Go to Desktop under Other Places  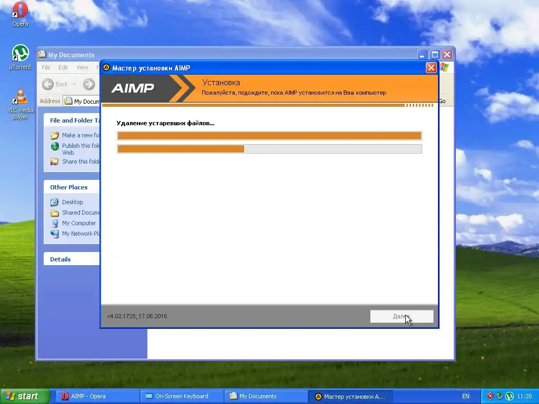(72, 202)
